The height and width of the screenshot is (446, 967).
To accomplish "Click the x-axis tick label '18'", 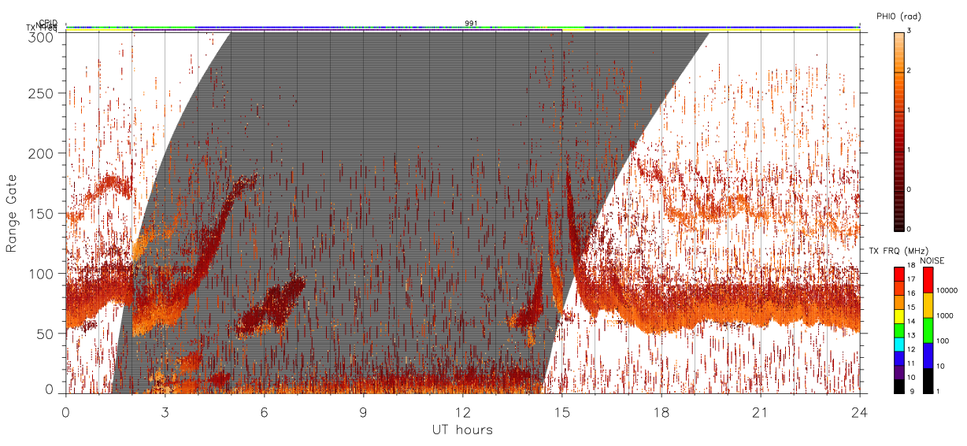I will coord(661,411).
